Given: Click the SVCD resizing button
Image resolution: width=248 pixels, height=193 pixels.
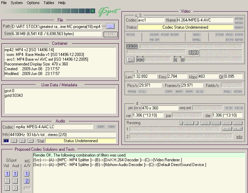Looking at the screenshot, I should point(216,123).
